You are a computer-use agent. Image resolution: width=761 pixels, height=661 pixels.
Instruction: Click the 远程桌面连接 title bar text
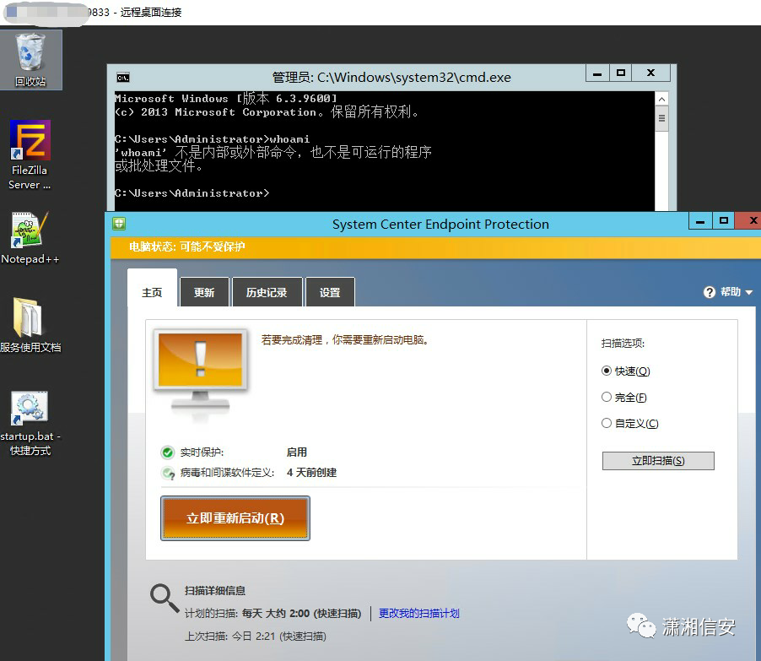coord(151,12)
